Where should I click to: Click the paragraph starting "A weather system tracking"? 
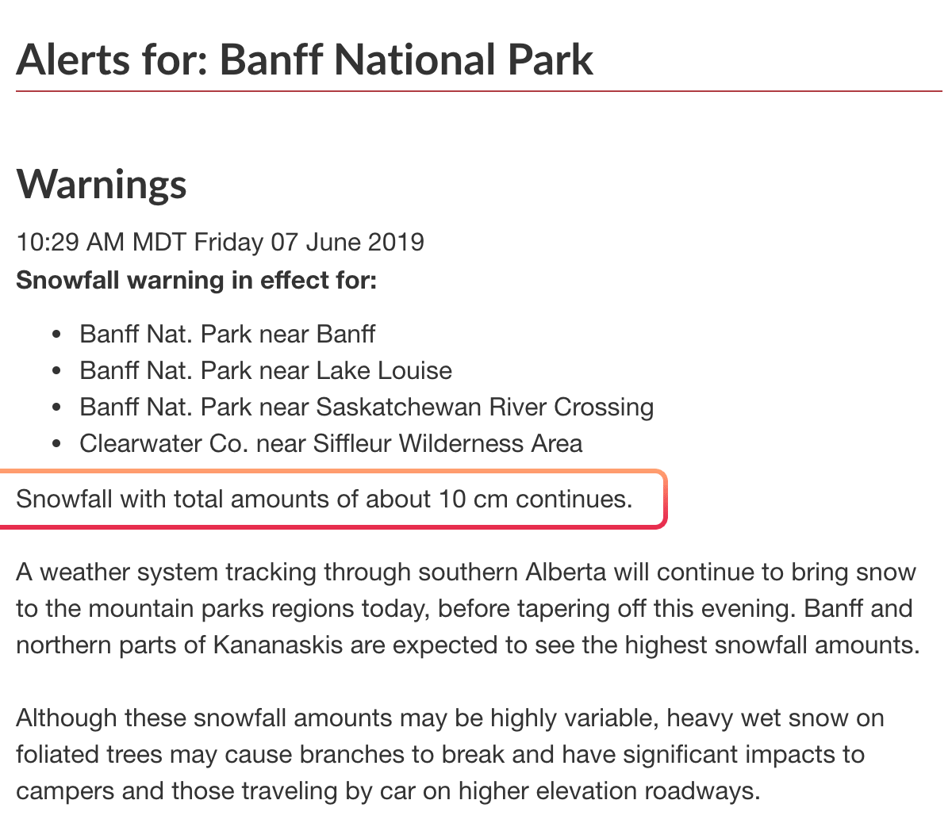[x=468, y=608]
